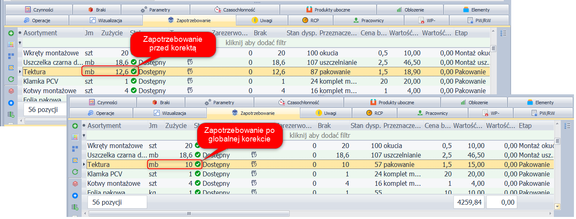
Task: Click the hand icon in Klamka PCV row, lower panel
Action: click(254, 174)
